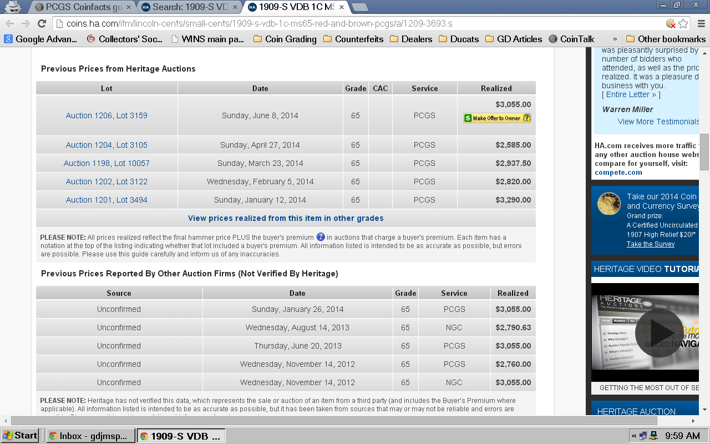
Task: Switch to the Inbox taskbar window
Action: coord(91,436)
